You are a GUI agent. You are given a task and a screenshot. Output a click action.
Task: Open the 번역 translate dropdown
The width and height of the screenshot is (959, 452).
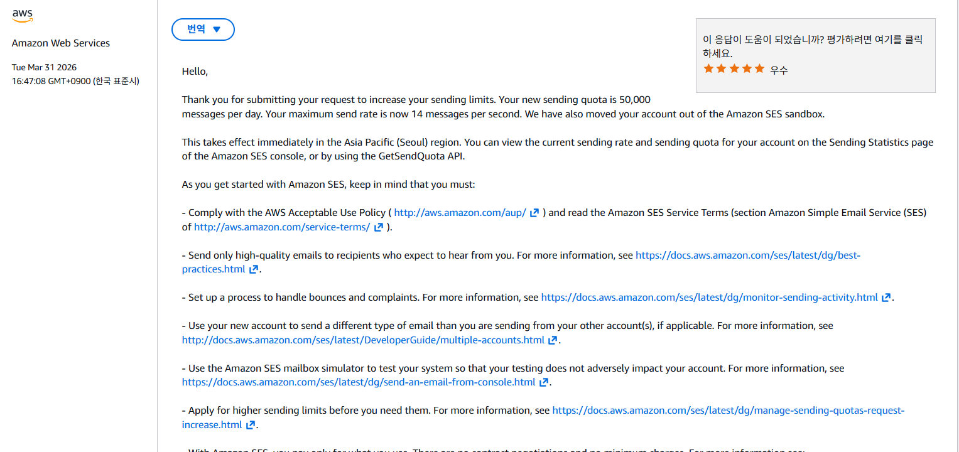pyautogui.click(x=203, y=30)
